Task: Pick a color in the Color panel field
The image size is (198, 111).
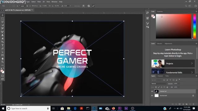Action: (174, 26)
